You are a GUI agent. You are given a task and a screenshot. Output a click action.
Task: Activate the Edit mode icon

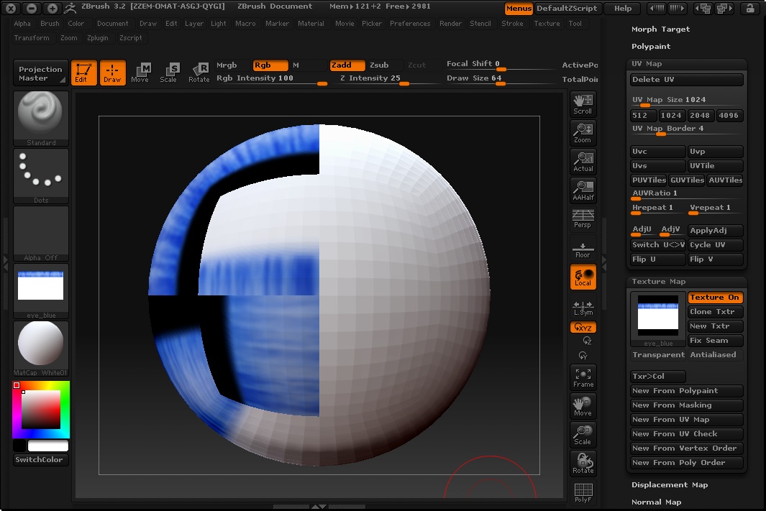(84, 73)
